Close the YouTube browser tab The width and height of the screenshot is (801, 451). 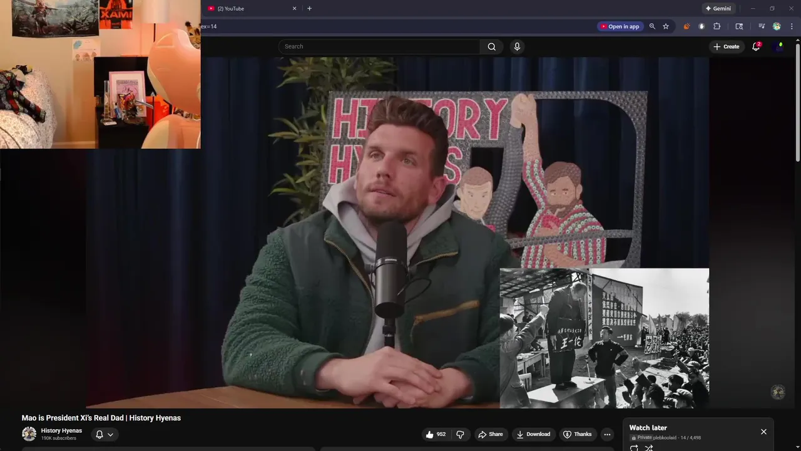(x=294, y=8)
